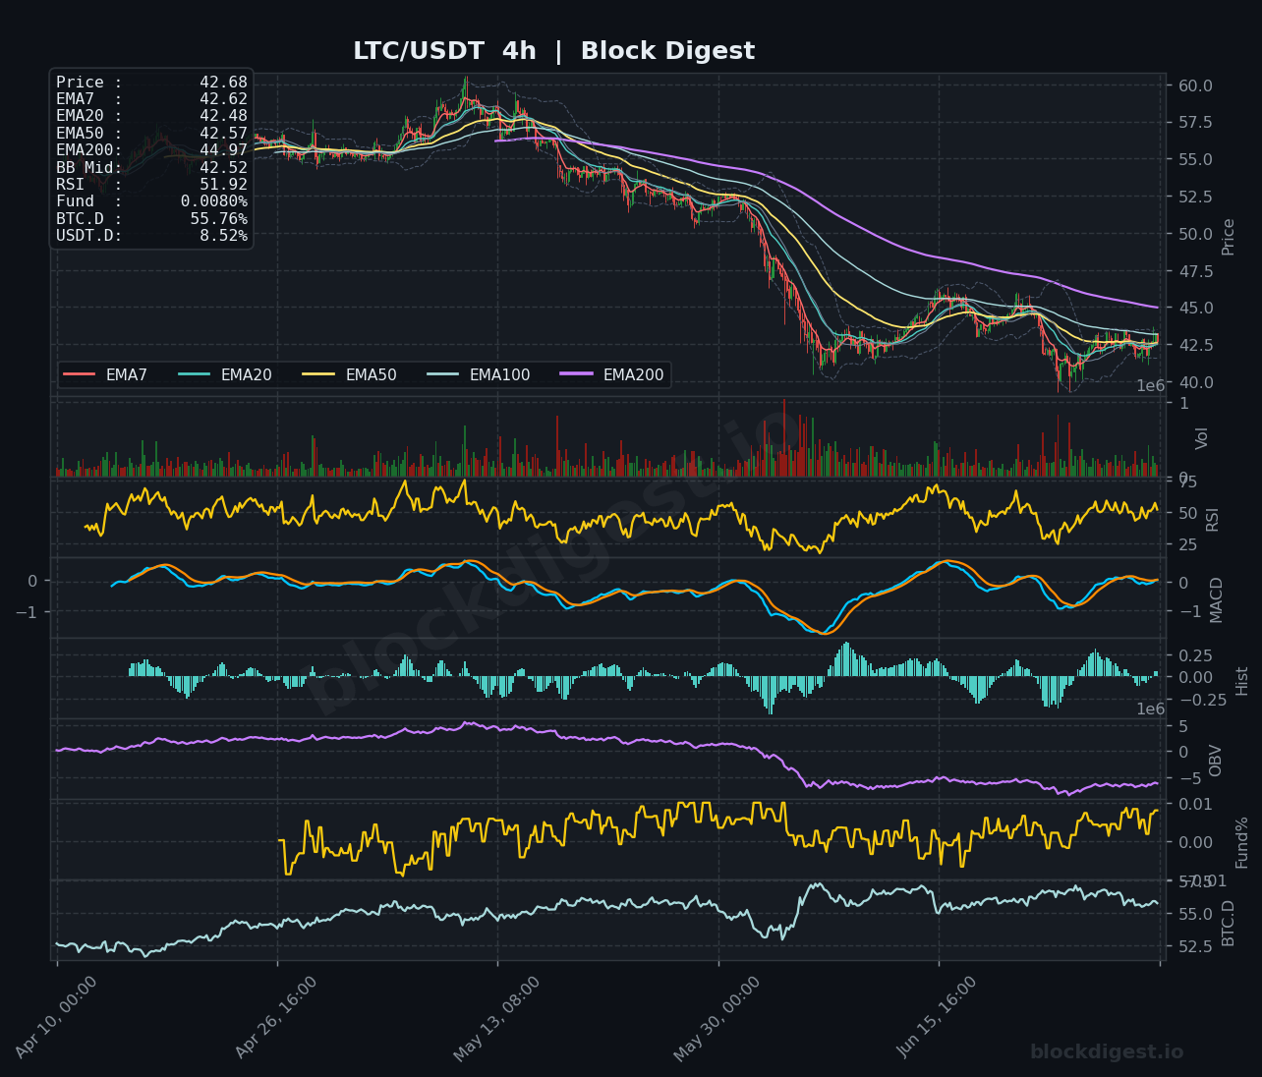Viewport: 1262px width, 1077px height.
Task: Click the Hist 0.25 axis tick
Action: pyautogui.click(x=1194, y=655)
